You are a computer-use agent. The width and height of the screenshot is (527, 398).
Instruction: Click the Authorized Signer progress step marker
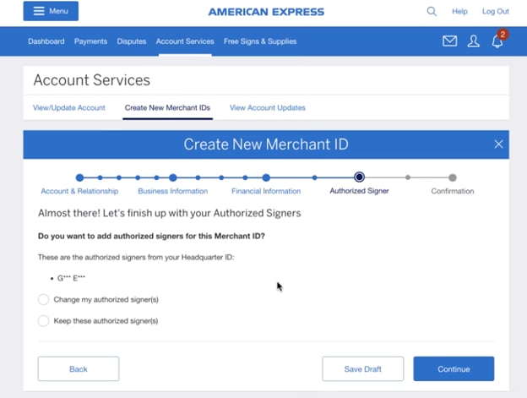(359, 177)
